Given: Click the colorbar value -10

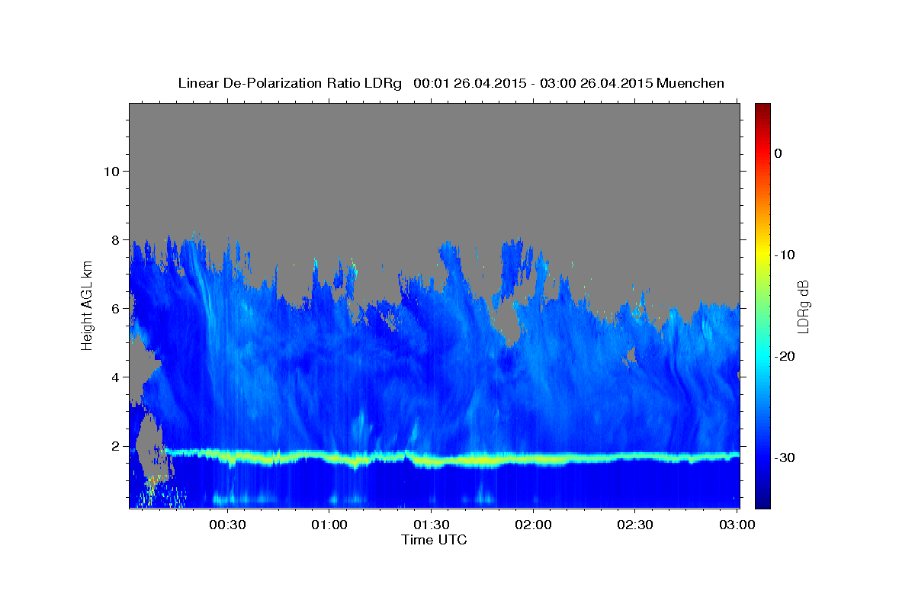Looking at the screenshot, I should tap(785, 255).
